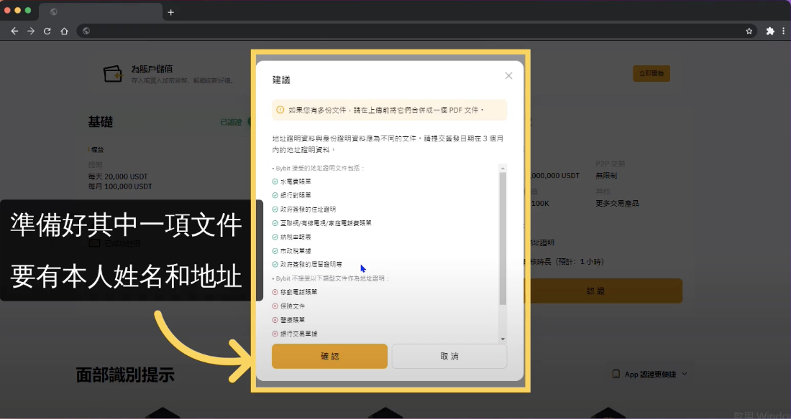Click the globe site-info icon in address bar
Screen dimensions: 791x419
[x=86, y=32]
